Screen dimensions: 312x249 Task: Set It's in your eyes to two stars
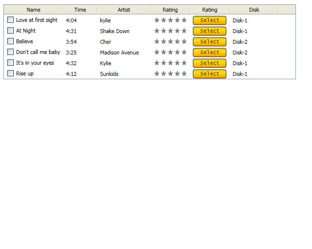164,63
